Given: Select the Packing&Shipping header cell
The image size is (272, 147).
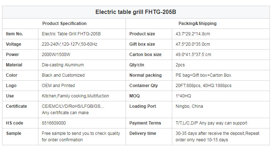Looking at the screenshot, I should pyautogui.click(x=198, y=24).
